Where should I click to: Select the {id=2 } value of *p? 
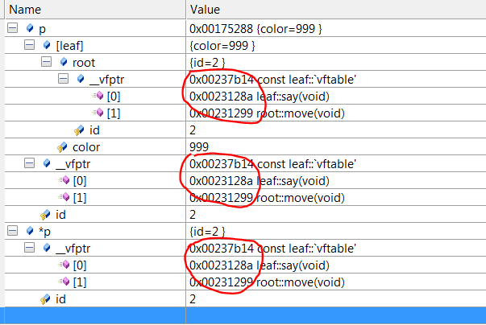207,232
